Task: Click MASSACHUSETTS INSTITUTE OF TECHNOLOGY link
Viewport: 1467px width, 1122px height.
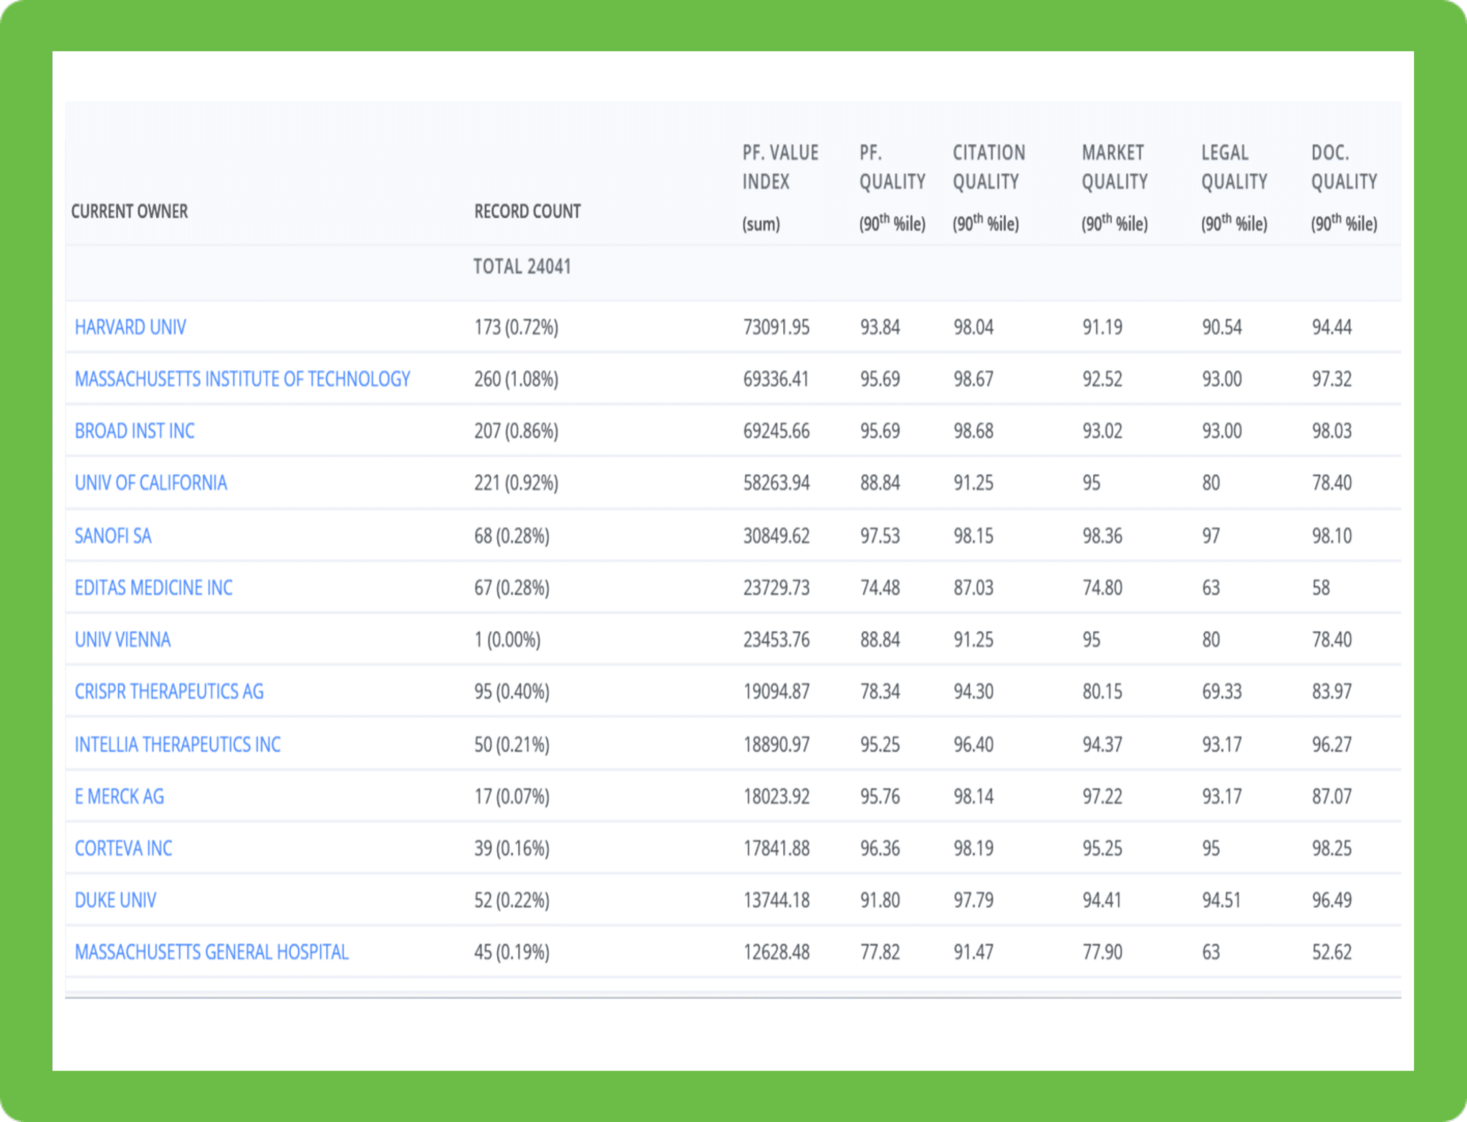Action: pyautogui.click(x=242, y=379)
